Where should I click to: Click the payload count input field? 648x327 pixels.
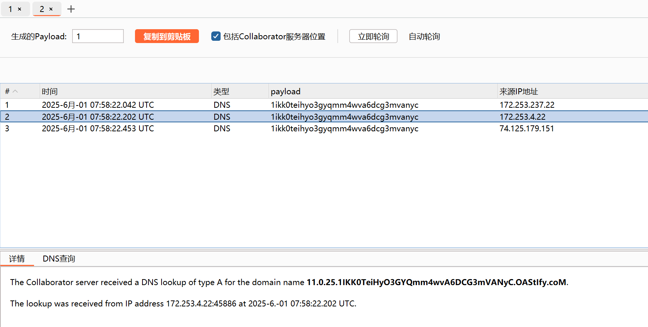tap(98, 36)
